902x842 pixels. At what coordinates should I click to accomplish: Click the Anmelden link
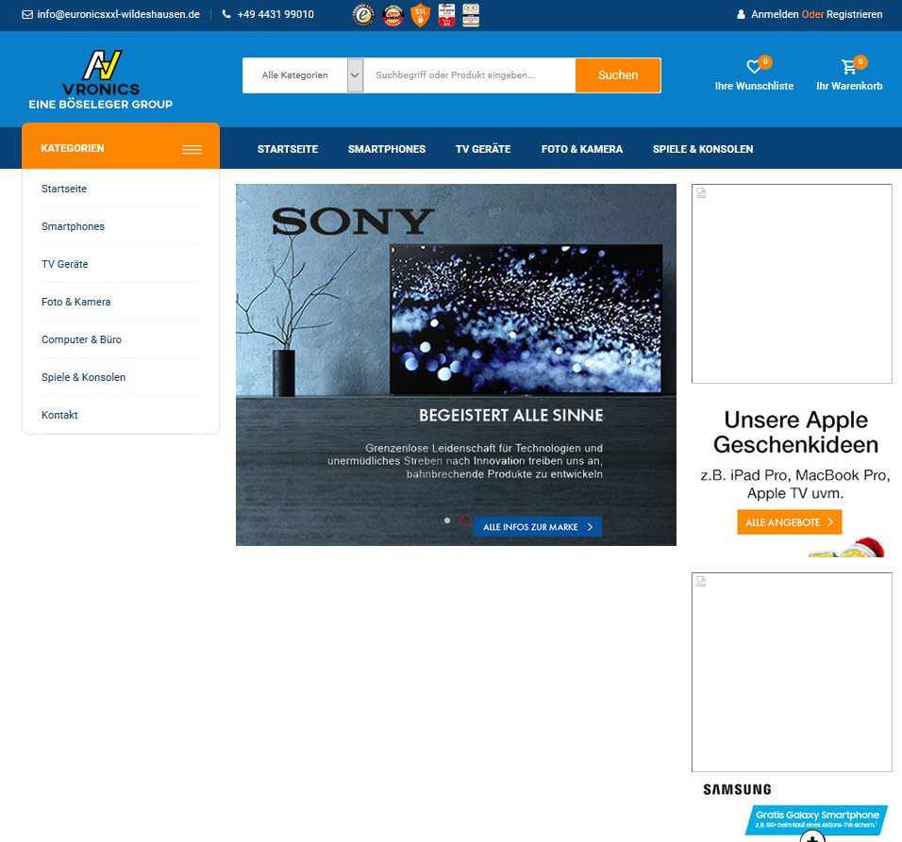click(x=775, y=14)
